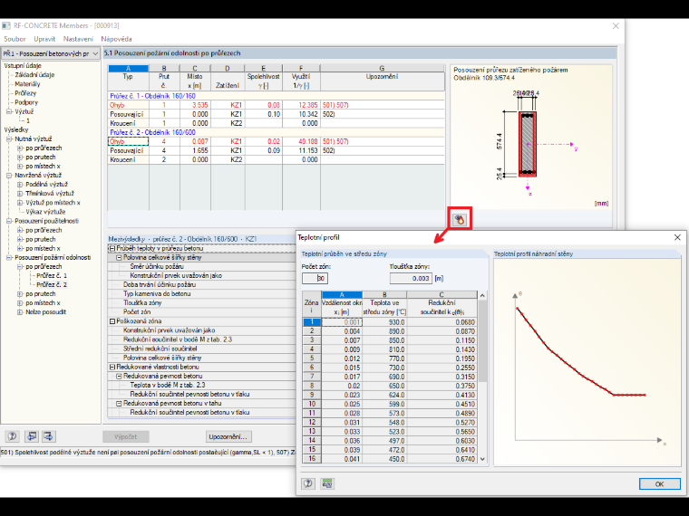The width and height of the screenshot is (689, 516).
Task: Click the Upozornění... button
Action: click(228, 436)
